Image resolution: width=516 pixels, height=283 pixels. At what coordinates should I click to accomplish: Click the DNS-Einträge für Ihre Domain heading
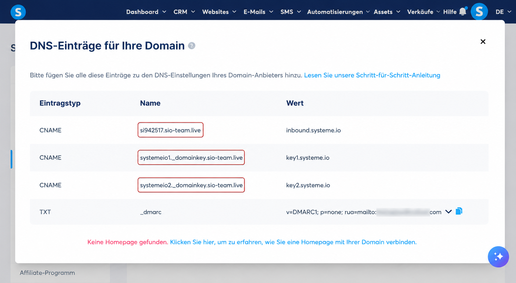point(107,46)
